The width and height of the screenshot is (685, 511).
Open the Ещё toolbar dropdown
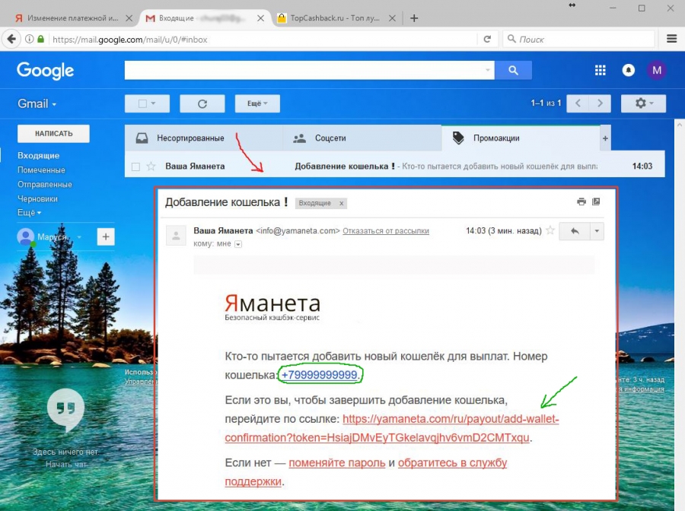257,104
